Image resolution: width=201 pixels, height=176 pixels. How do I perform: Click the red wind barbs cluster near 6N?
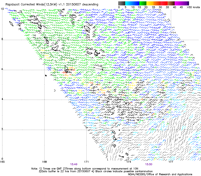(64, 73)
